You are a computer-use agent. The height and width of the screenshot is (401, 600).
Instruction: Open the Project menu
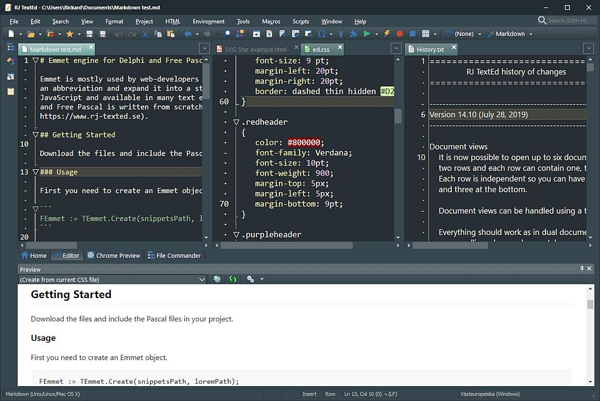coord(144,22)
